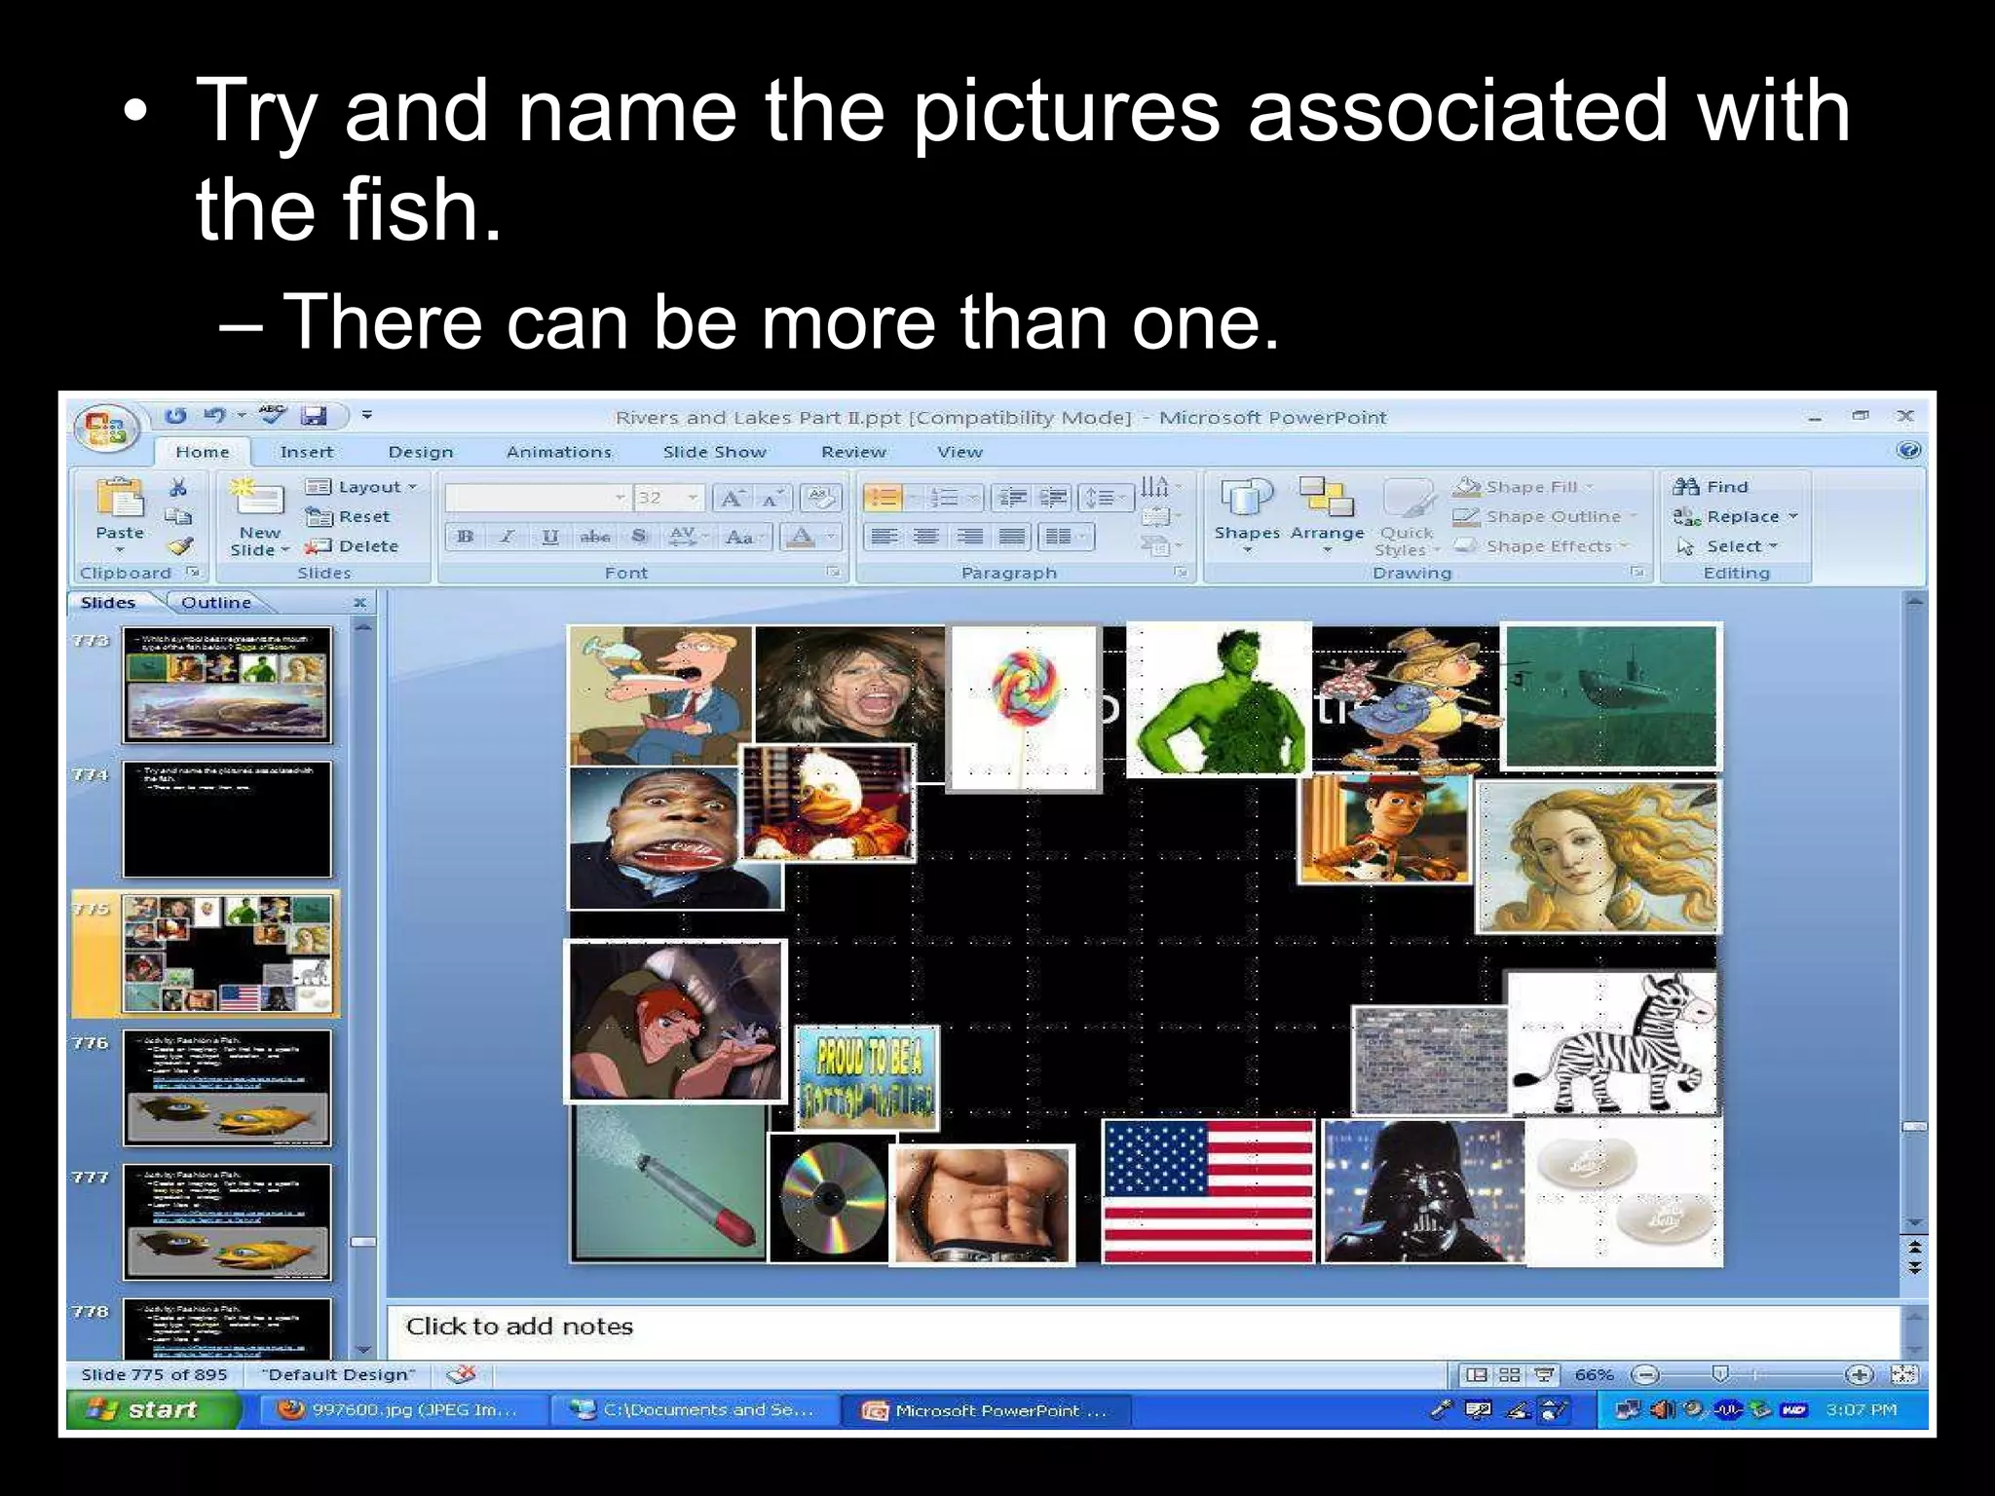
Task: Select the Format Painter brush
Action: point(179,546)
